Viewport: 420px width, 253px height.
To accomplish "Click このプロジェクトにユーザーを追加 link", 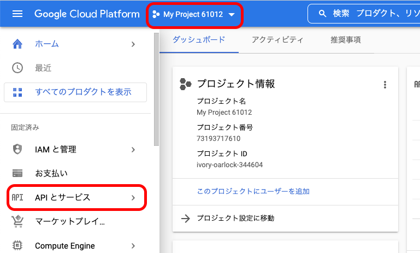I will tap(253, 191).
